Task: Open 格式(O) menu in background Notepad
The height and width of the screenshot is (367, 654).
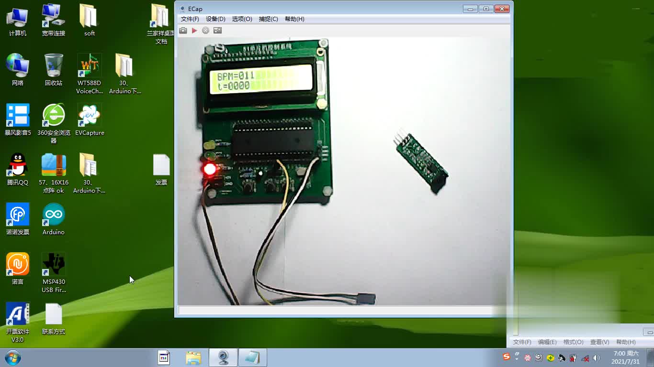Action: pyautogui.click(x=574, y=342)
